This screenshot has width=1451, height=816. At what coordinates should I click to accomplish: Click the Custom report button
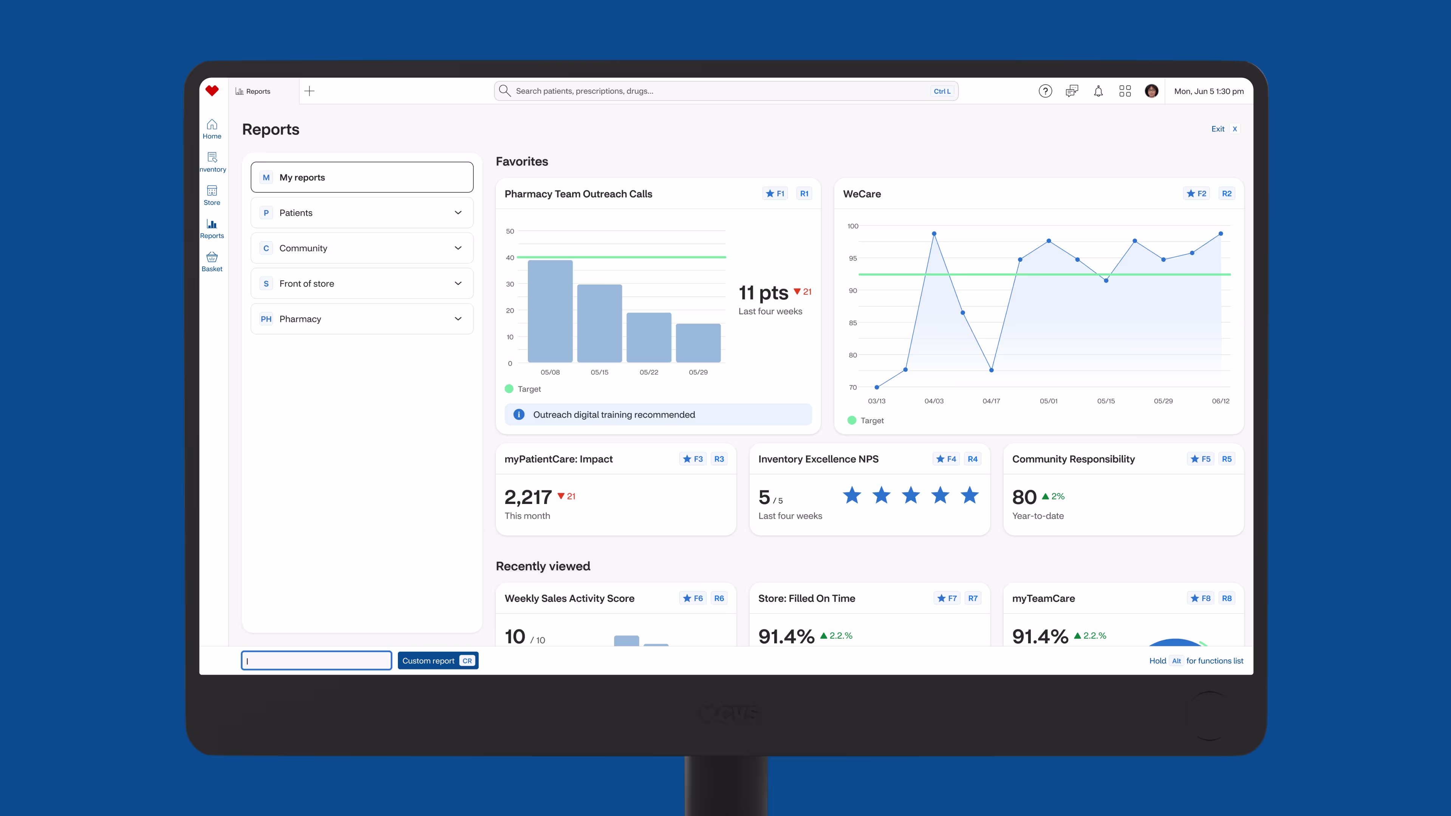click(x=438, y=661)
